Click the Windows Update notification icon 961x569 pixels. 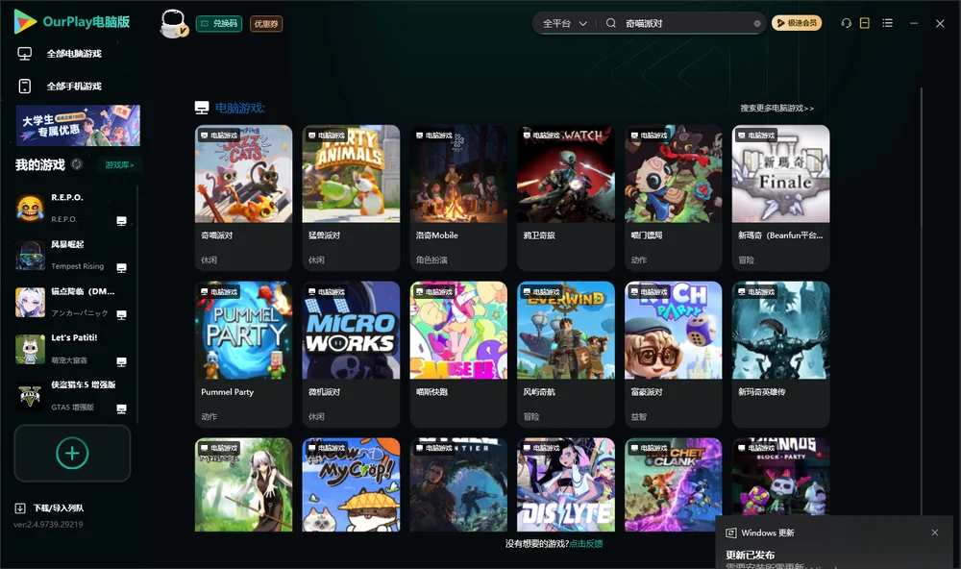point(730,532)
